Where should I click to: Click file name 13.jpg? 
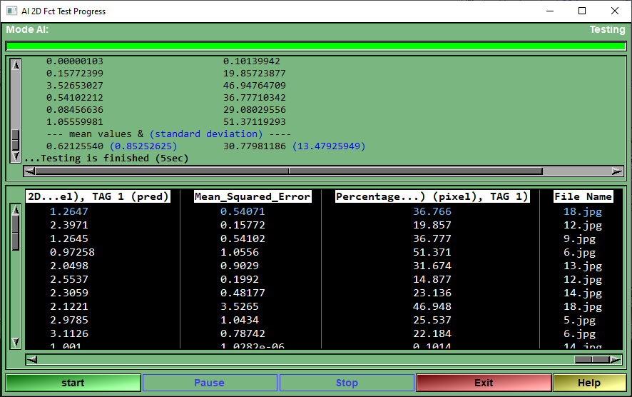coord(582,266)
